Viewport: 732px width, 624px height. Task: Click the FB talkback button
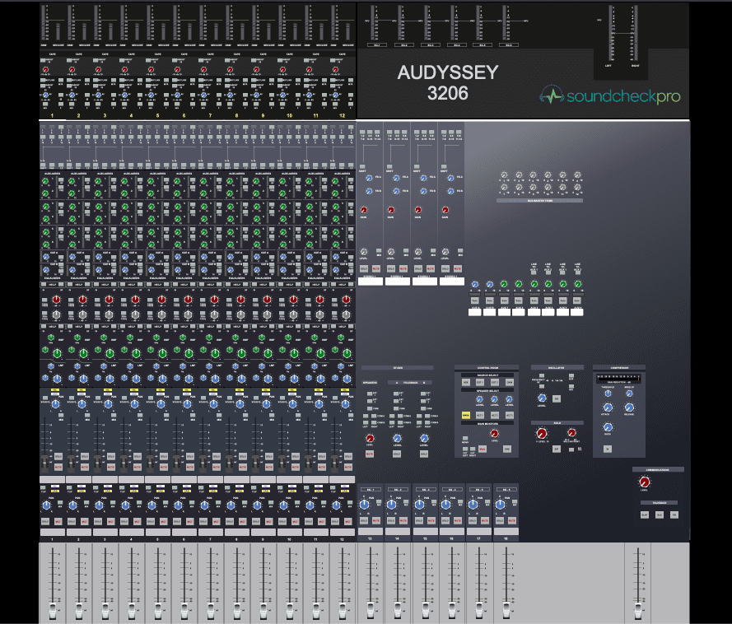pos(674,515)
